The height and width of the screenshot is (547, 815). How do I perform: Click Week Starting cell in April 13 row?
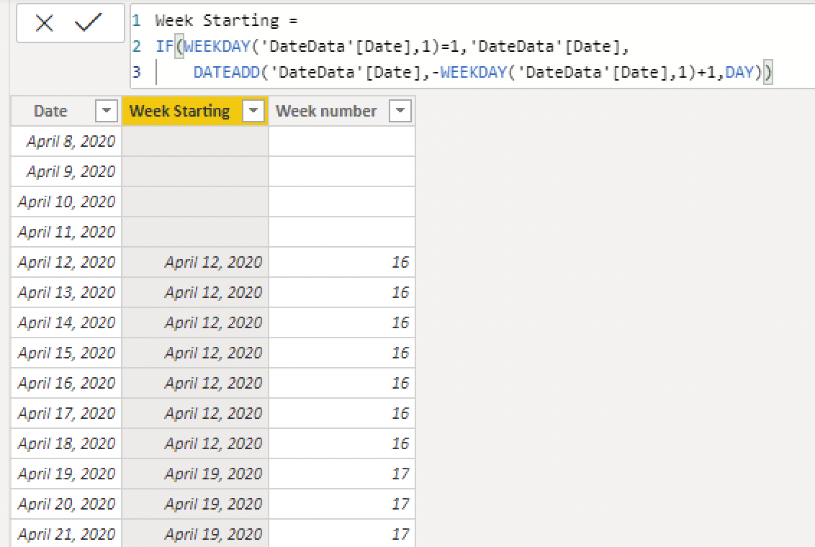(x=195, y=292)
